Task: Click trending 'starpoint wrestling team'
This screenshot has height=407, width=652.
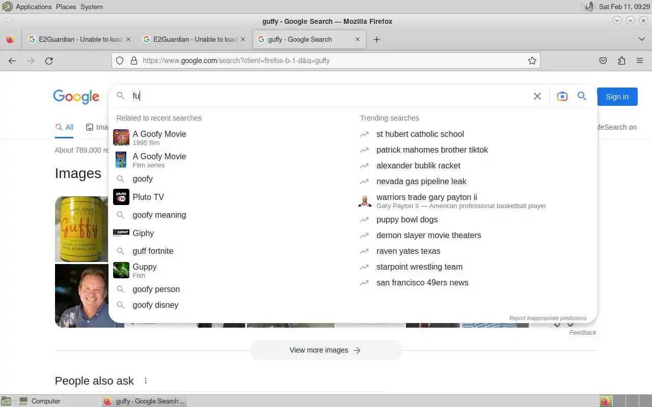Action: tap(419, 267)
